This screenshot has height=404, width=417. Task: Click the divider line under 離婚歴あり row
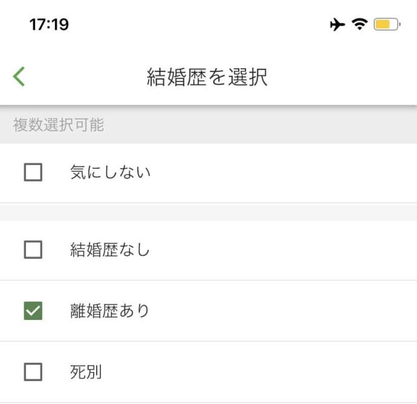208,341
